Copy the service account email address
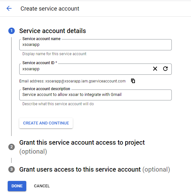This screenshot has height=196, width=191. click(133, 81)
